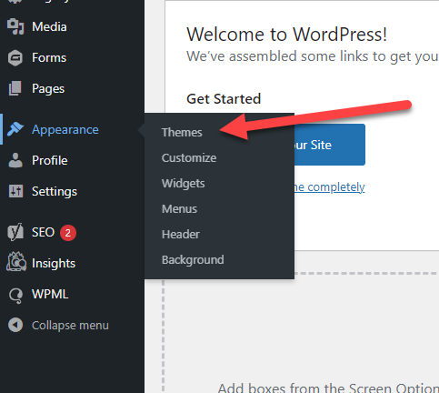Click the Forms plugin icon

(15, 57)
